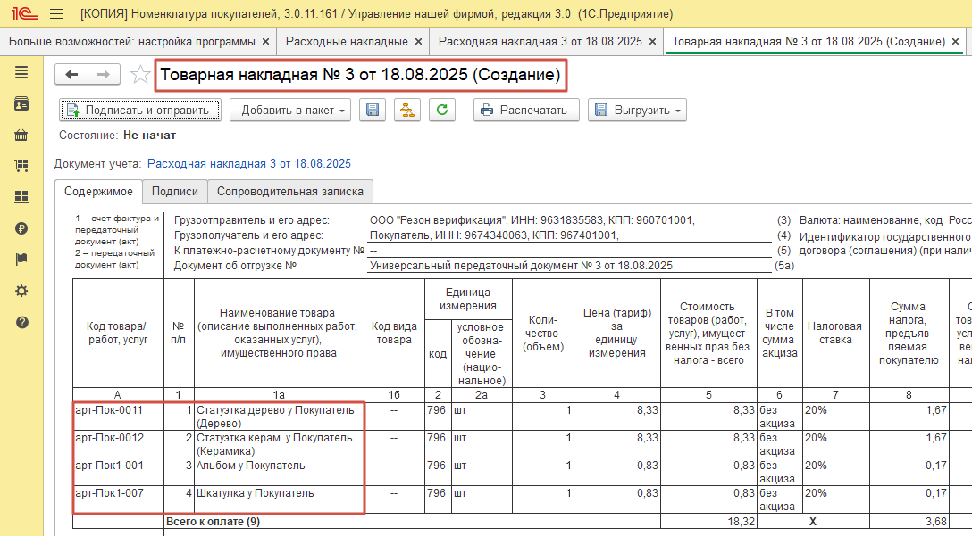Screen dimensions: 972x536
Task: Click the total amount 18,32 cell
Action: (709, 521)
